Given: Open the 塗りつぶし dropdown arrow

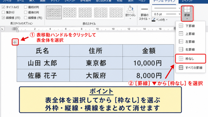Looking at the screenshot, I should [x=130, y=19].
